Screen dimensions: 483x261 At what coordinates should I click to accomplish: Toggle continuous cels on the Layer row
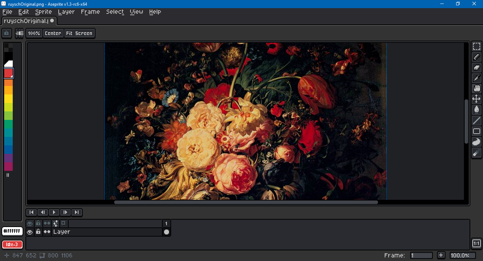point(47,232)
